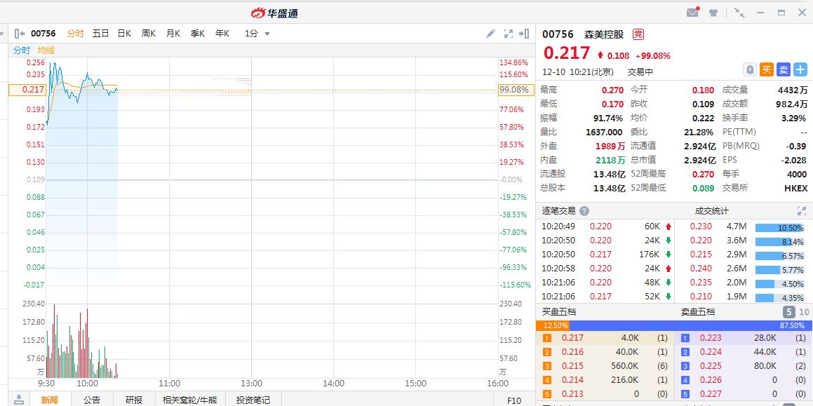Click the orange 买 buy button
The image size is (813, 406).
point(767,69)
